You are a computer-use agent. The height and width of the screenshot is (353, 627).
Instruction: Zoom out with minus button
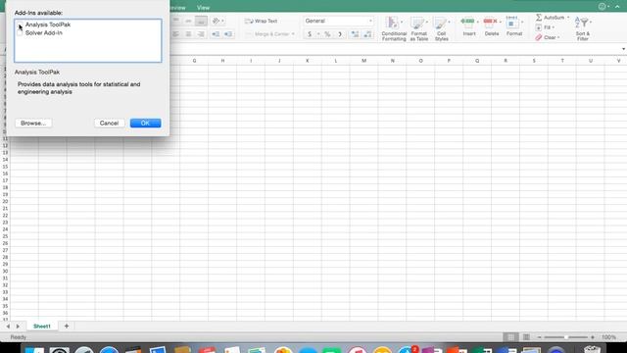coord(539,337)
